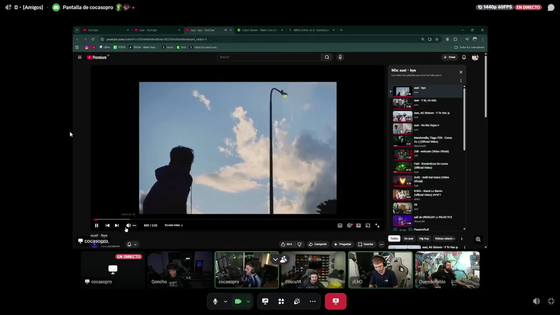Bookmark this page with star icon
This screenshot has height=315, width=560.
pyautogui.click(x=437, y=39)
